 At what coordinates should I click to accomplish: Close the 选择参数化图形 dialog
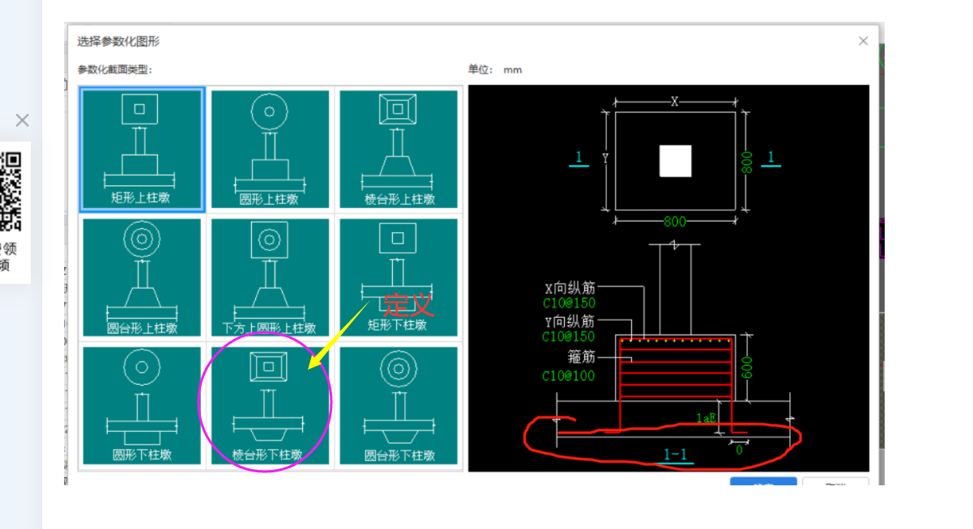[x=863, y=41]
